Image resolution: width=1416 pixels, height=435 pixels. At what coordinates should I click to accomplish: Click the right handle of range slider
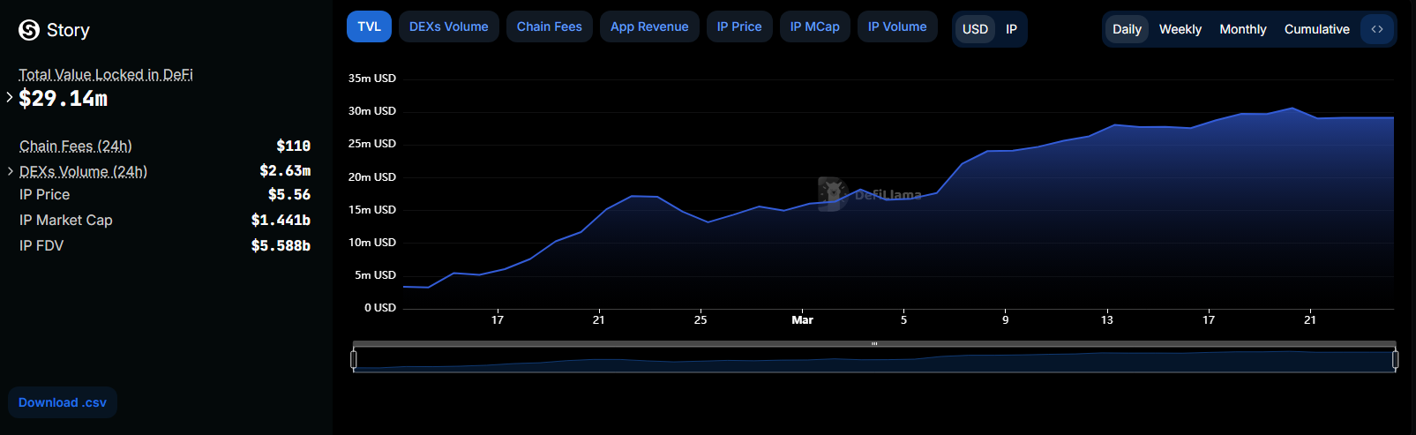[x=1395, y=359]
